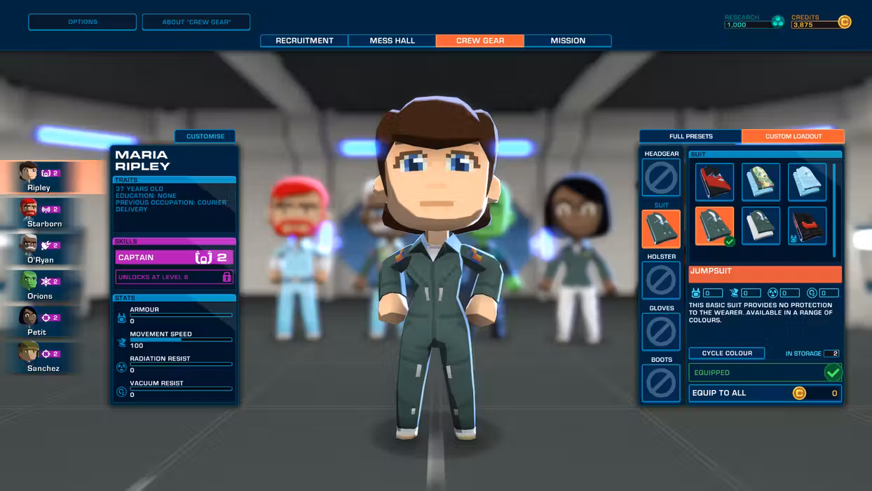872x491 pixels.
Task: Select the Suit equipment slot
Action: [661, 229]
